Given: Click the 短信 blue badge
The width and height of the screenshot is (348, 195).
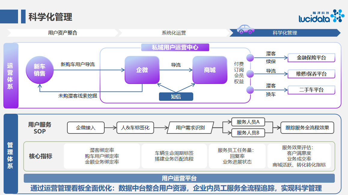Looking at the screenshot, I should point(176,96).
